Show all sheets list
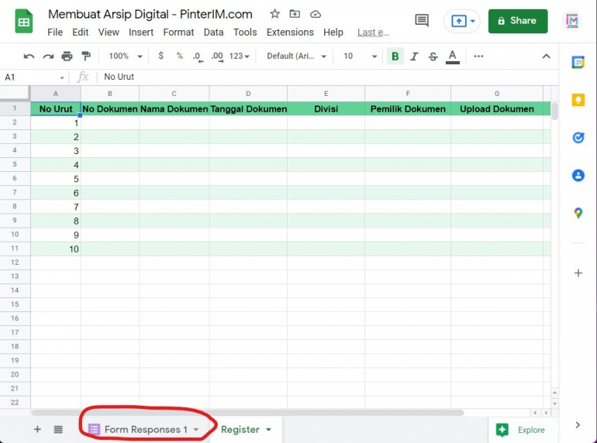The height and width of the screenshot is (443, 597). 58,430
